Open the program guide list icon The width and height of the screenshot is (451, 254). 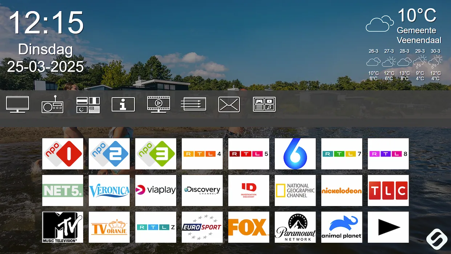194,104
